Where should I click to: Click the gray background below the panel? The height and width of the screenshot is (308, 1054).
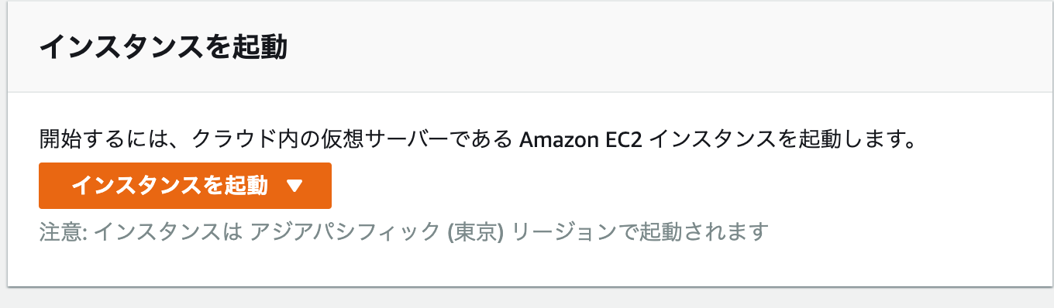[x=527, y=299]
